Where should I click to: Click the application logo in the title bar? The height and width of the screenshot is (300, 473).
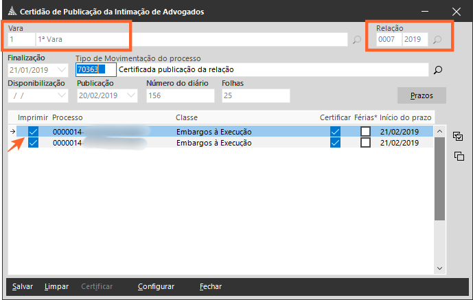(12, 12)
